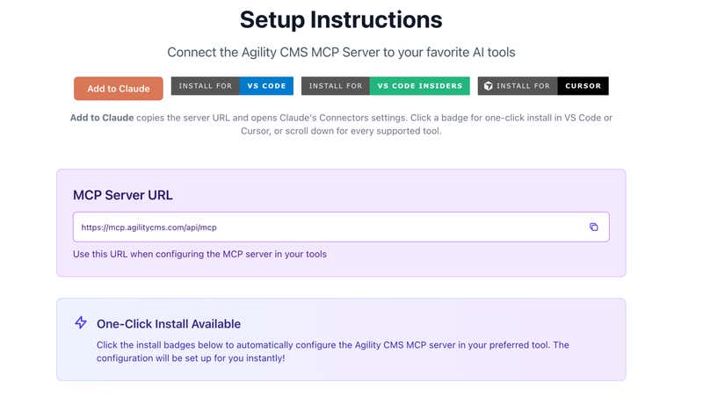Click the orange Add to Claude button

(119, 89)
